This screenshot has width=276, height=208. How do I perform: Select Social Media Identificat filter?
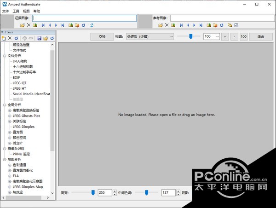[31, 94]
